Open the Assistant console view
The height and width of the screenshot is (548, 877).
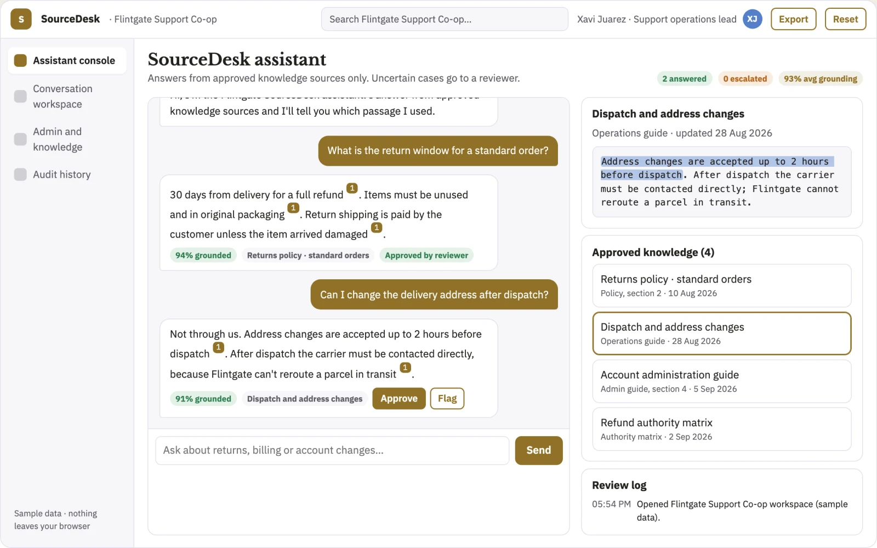click(x=67, y=60)
